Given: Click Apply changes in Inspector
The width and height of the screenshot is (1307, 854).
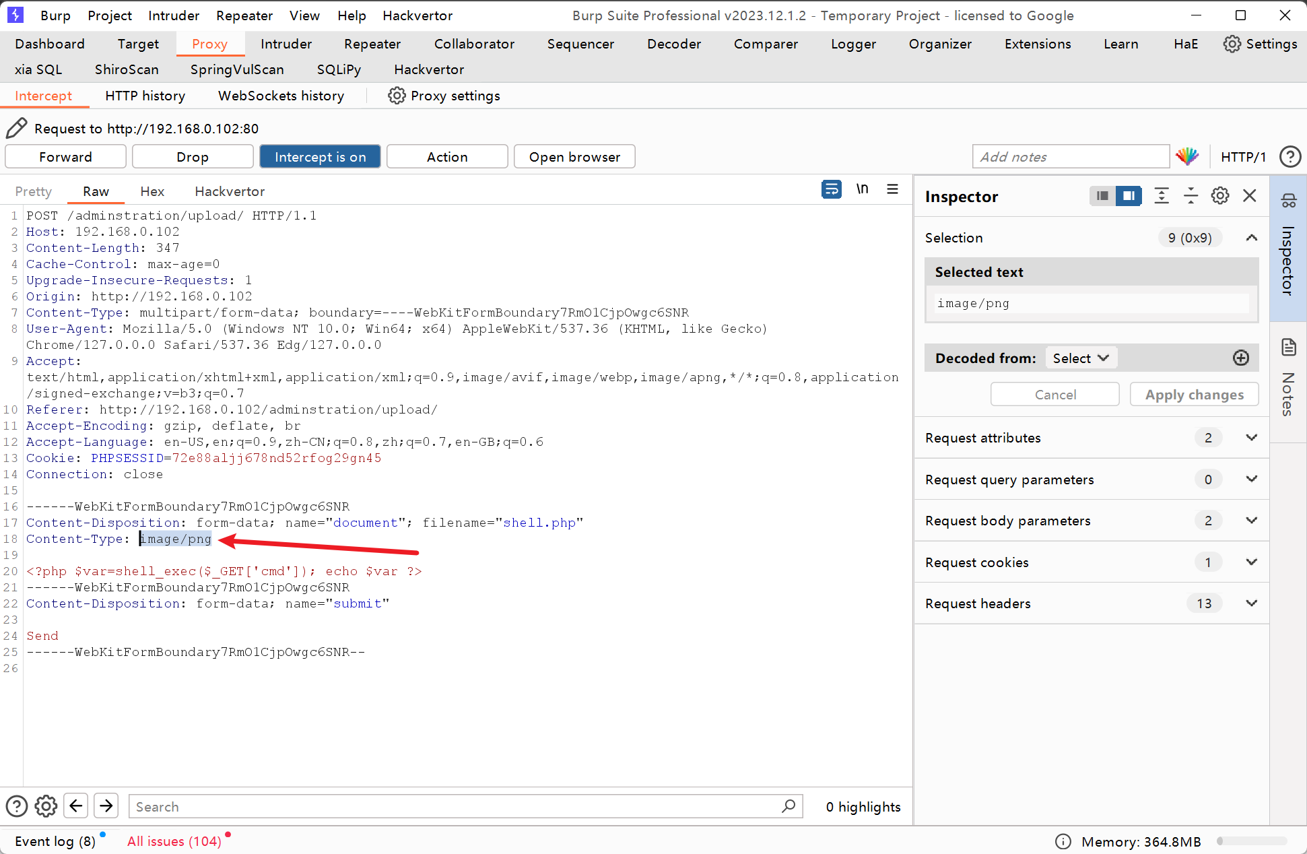Looking at the screenshot, I should point(1194,395).
